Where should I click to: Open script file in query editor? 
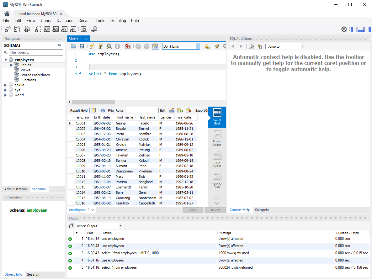pos(73,46)
